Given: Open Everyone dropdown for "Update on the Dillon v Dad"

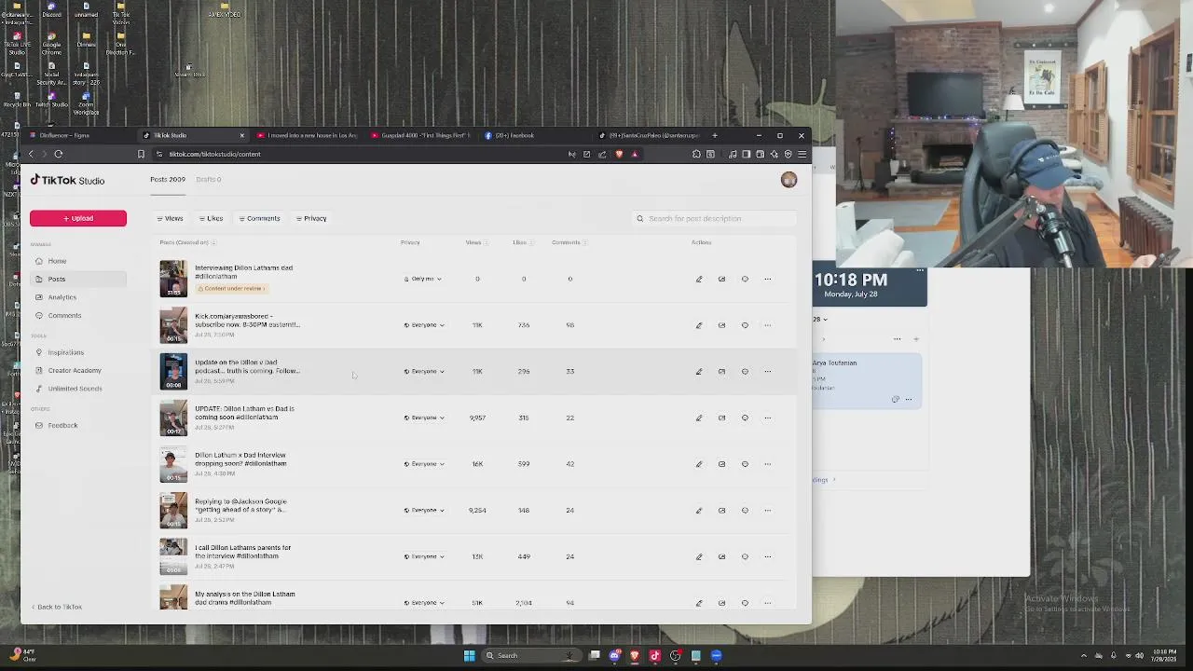Looking at the screenshot, I should (424, 371).
